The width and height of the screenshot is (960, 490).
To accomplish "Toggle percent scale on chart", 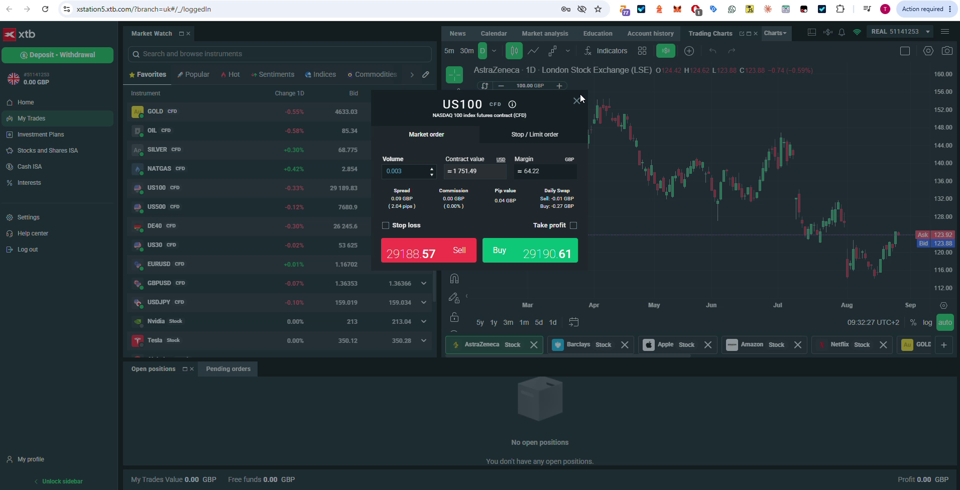I will pos(913,322).
